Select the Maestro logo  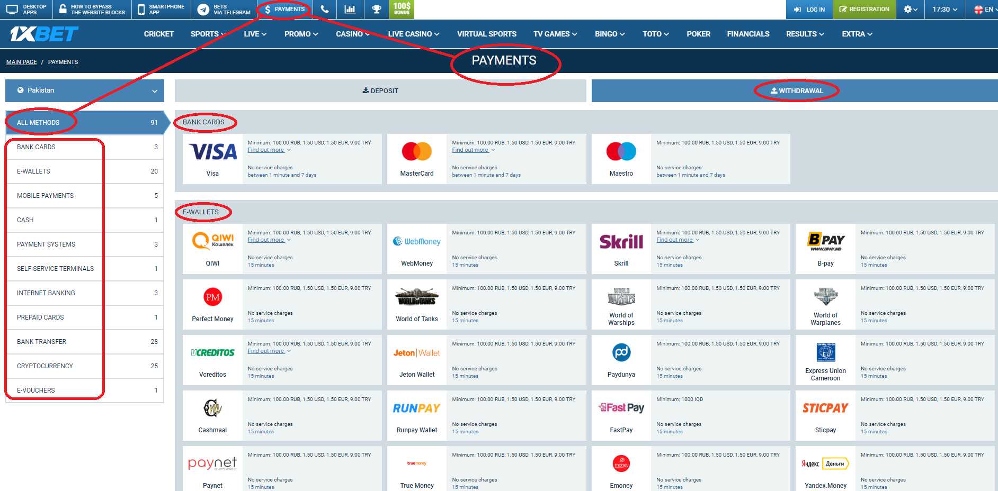click(x=621, y=151)
